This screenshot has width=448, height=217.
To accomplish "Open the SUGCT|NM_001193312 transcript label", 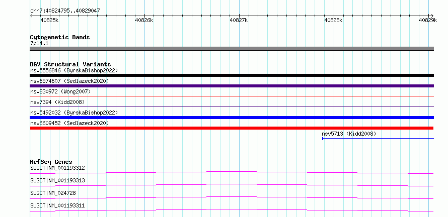I will click(57, 168).
